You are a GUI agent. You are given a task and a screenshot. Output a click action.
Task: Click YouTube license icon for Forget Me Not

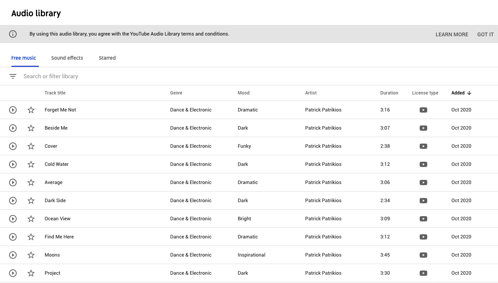423,110
